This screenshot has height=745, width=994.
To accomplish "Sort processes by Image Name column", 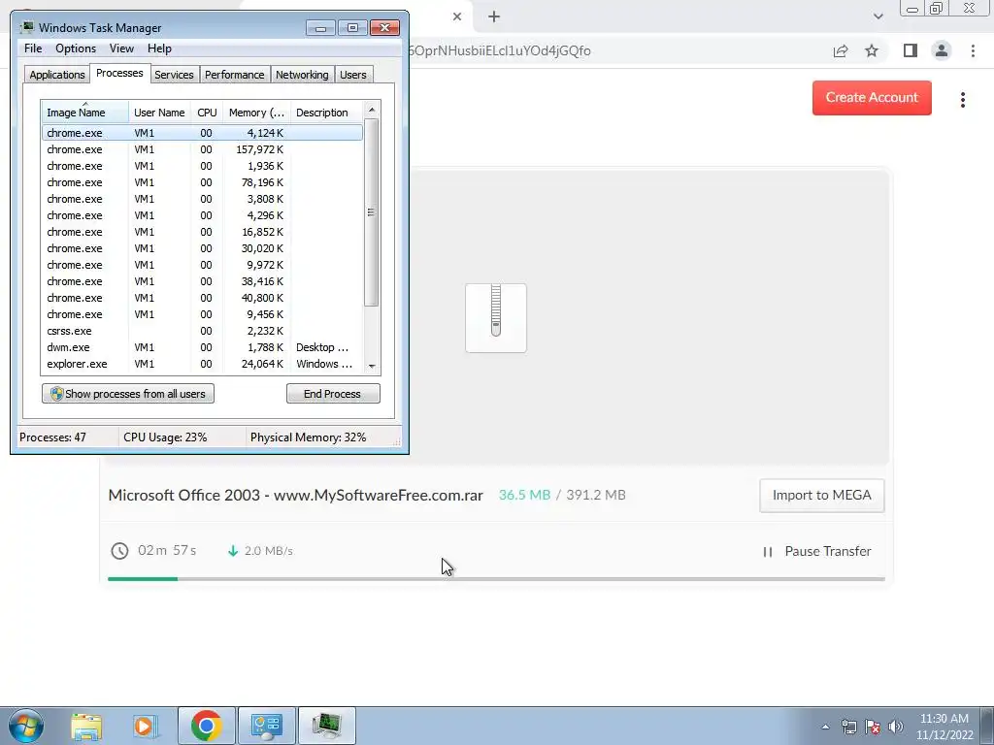I will [85, 112].
